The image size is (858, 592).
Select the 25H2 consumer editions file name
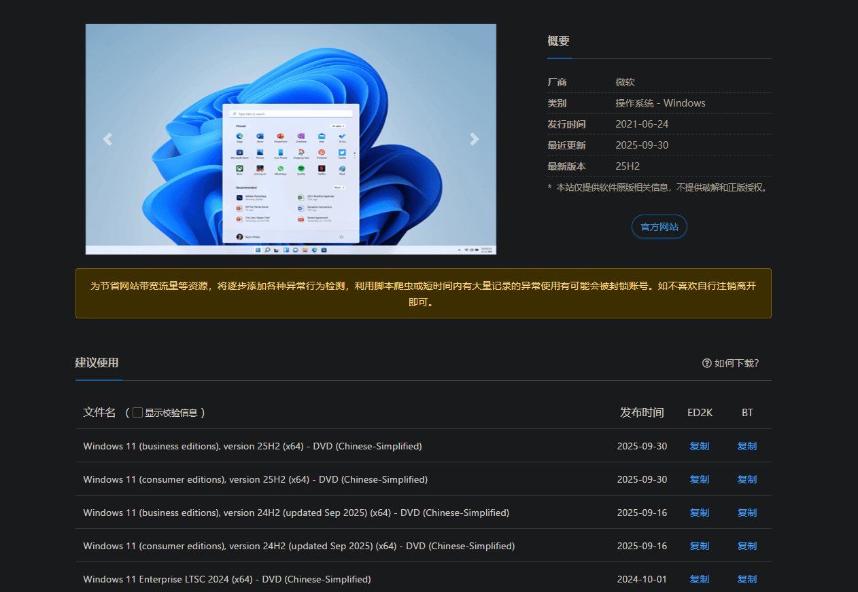coord(255,479)
